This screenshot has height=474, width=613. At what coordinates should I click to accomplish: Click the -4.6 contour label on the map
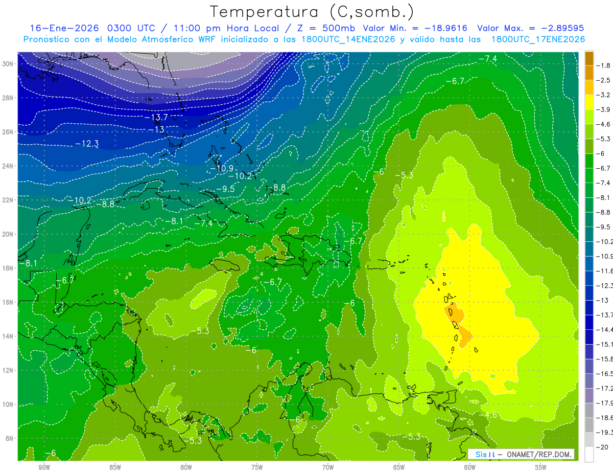pyautogui.click(x=487, y=414)
